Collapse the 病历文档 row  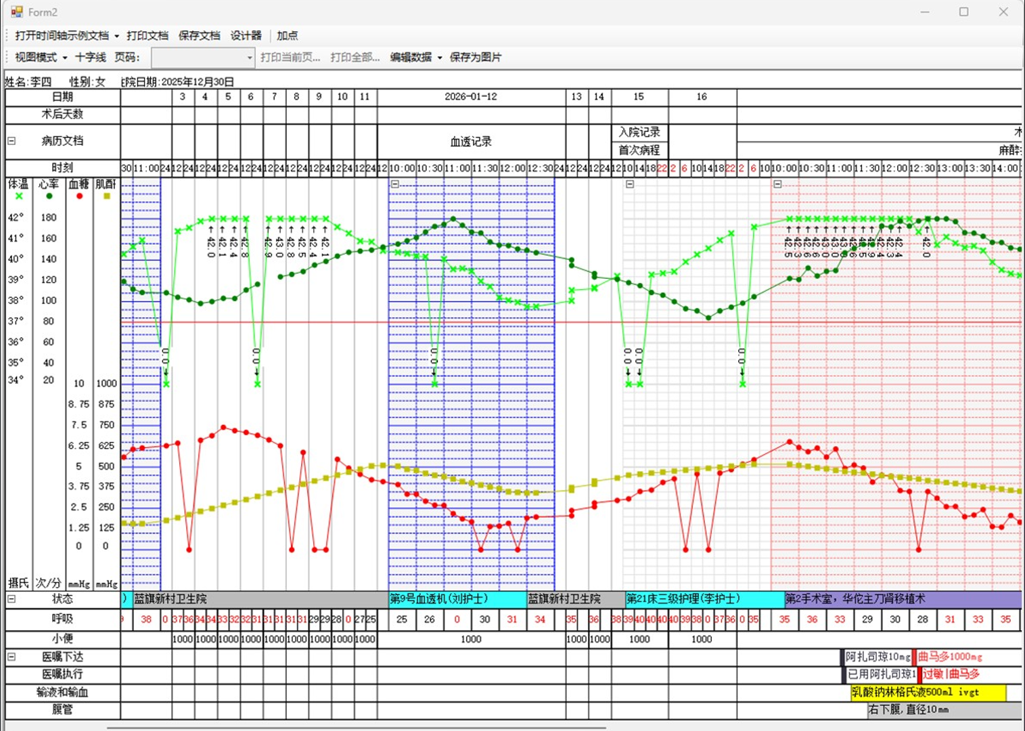click(x=12, y=141)
